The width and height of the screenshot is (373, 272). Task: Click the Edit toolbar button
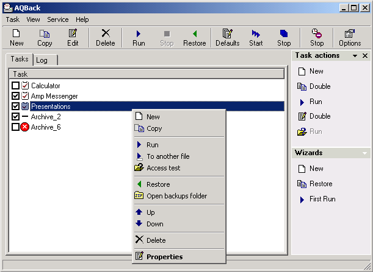pos(73,38)
